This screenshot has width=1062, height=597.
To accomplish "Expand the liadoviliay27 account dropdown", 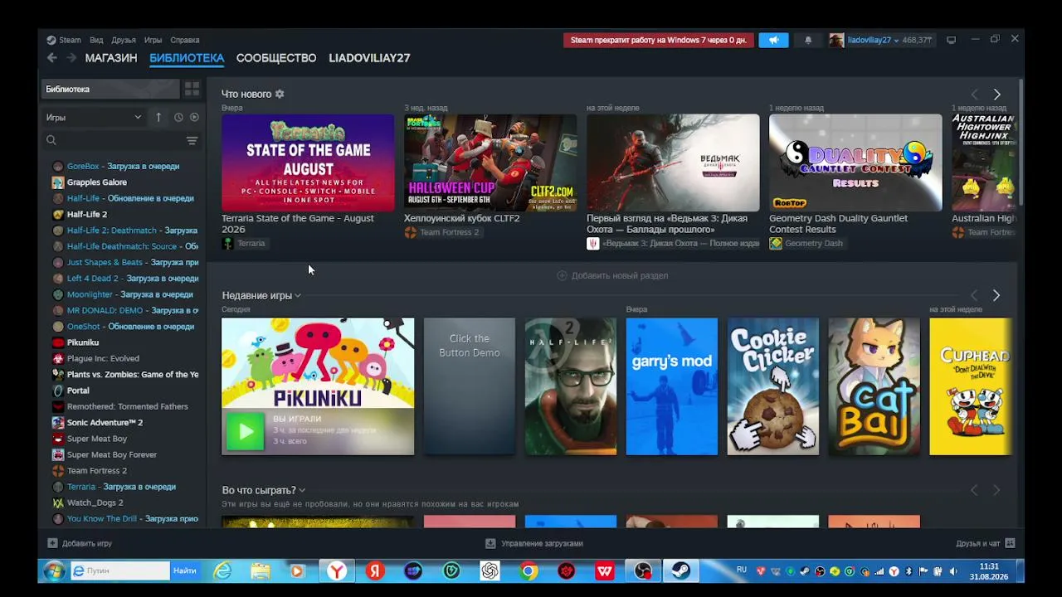I will 896,41.
